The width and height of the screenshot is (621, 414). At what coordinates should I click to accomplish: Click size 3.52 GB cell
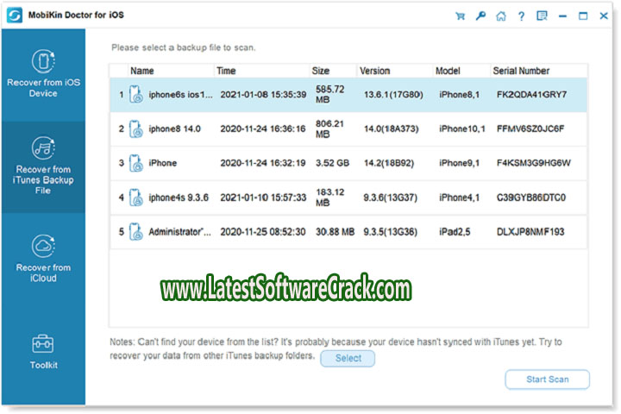(332, 163)
